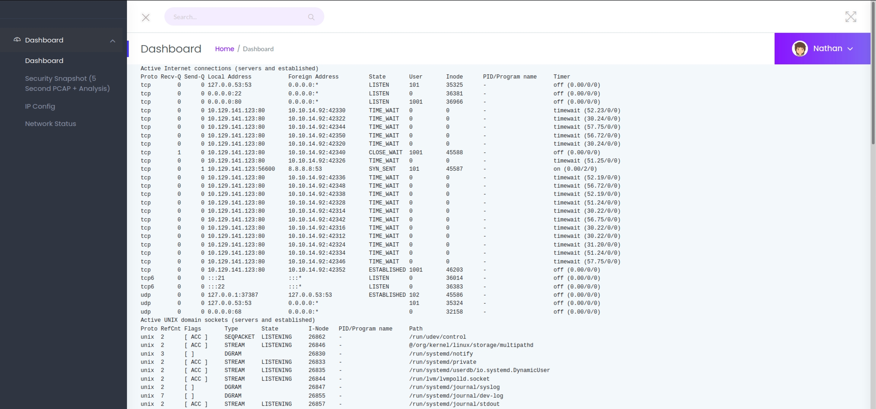876x409 pixels.
Task: Click the magnifying glass search icon
Action: coord(311,17)
